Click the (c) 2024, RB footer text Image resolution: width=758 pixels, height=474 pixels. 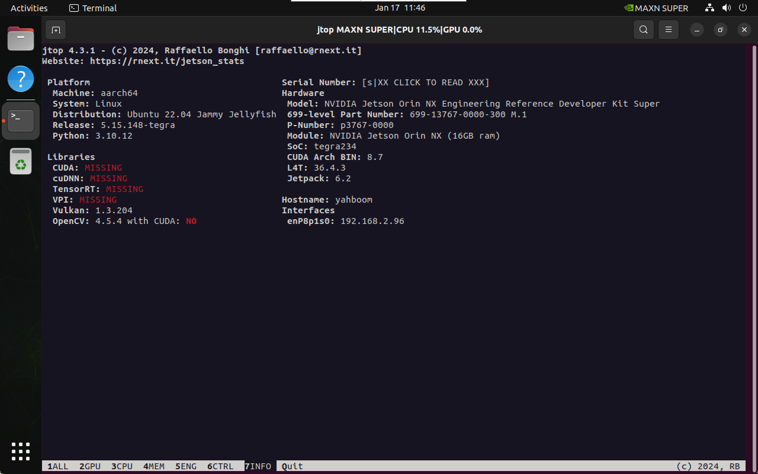(x=708, y=466)
